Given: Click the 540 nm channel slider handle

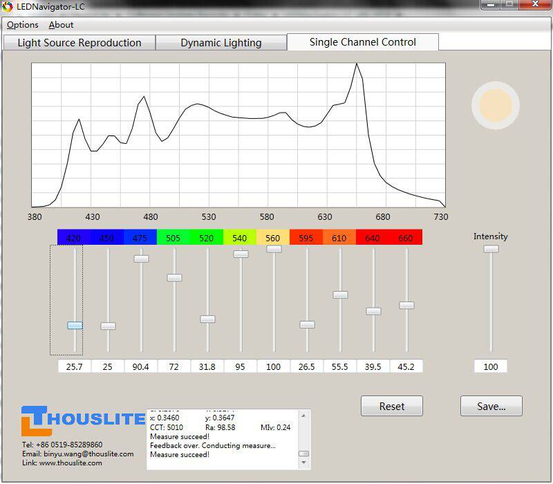Looking at the screenshot, I should tap(241, 254).
